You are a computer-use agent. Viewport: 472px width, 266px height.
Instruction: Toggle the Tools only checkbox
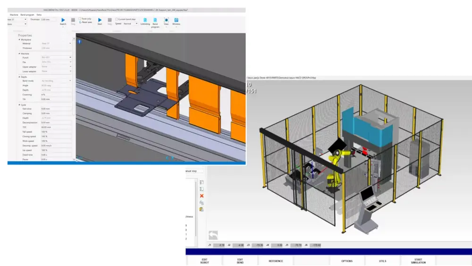(x=80, y=19)
